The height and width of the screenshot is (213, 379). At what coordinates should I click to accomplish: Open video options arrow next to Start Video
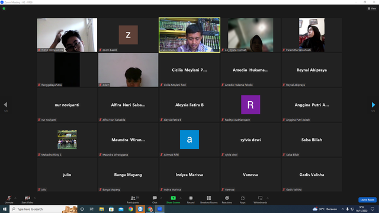click(x=35, y=198)
